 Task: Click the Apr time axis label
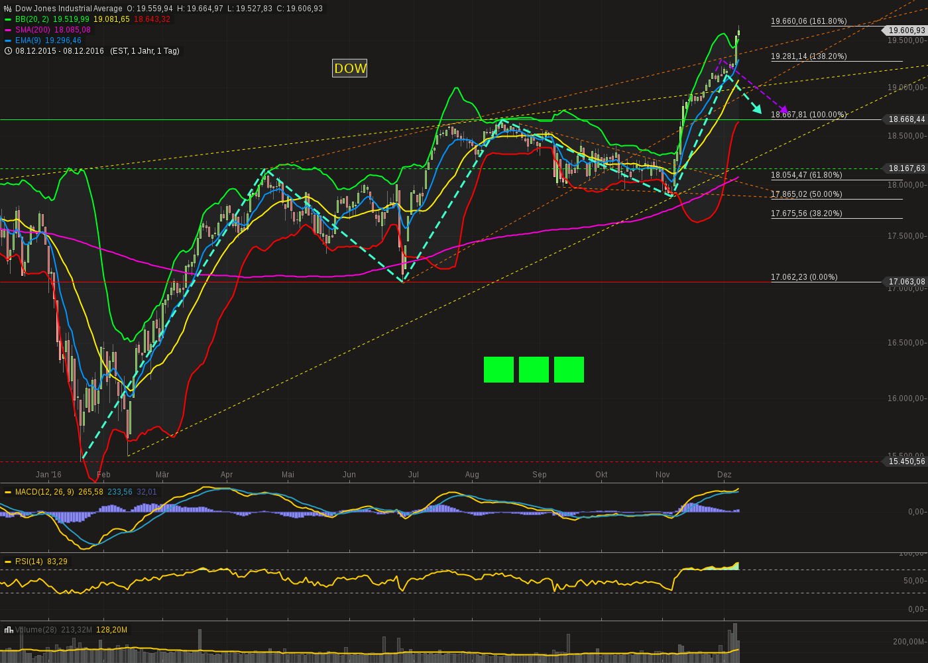point(227,475)
